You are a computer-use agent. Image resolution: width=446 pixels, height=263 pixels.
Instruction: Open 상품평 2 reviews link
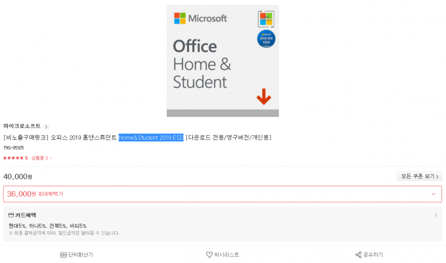41,158
